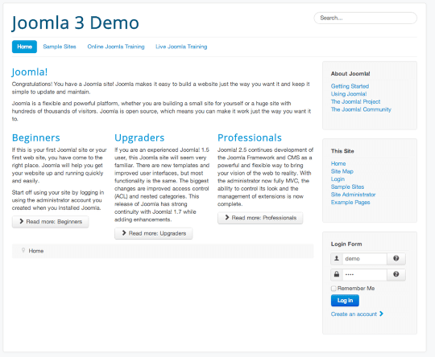435x357 pixels.
Task: Open the Read more: Beginners button
Action: (x=50, y=222)
